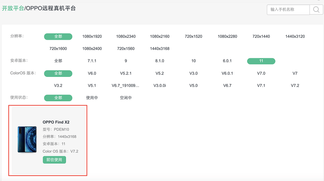Choose the truncated V6.7_191009 ColorOS option
The height and width of the screenshot is (181, 324).
(126, 86)
